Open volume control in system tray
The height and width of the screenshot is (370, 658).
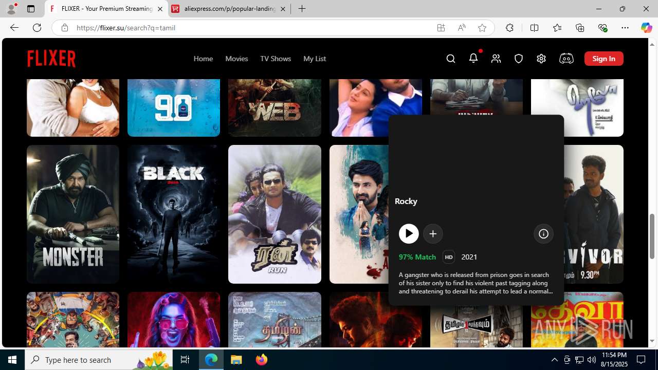coord(591,360)
